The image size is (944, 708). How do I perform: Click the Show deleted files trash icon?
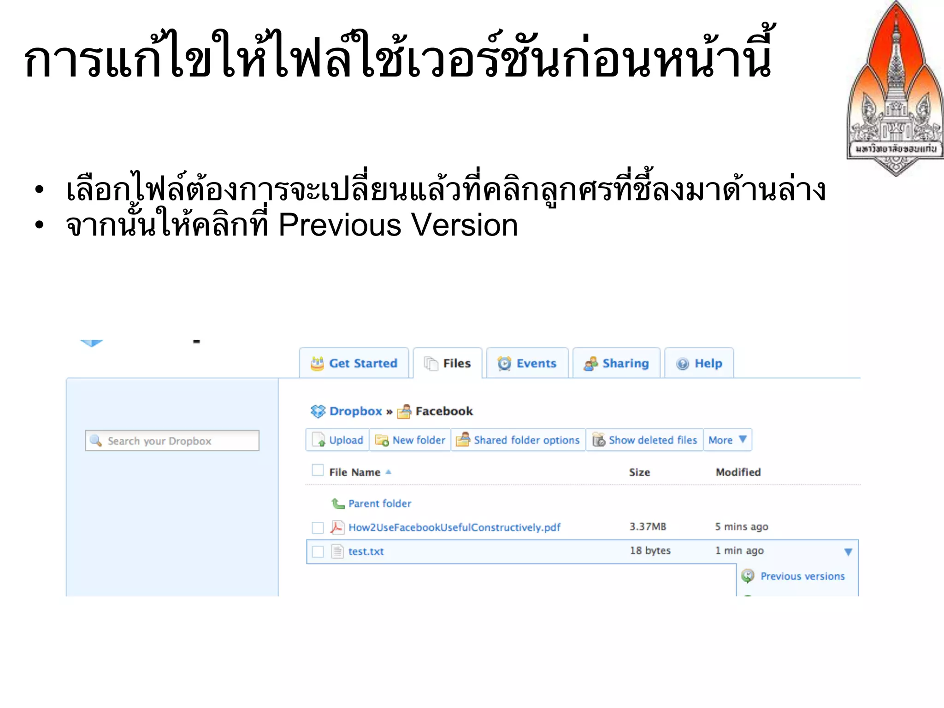pos(598,440)
